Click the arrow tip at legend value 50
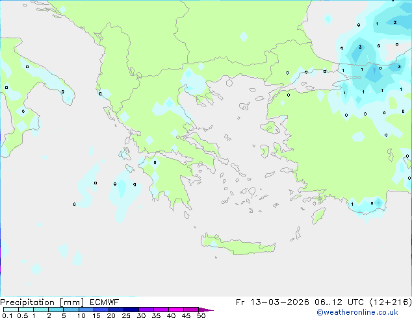The width and height of the screenshot is (412, 318). (x=206, y=310)
